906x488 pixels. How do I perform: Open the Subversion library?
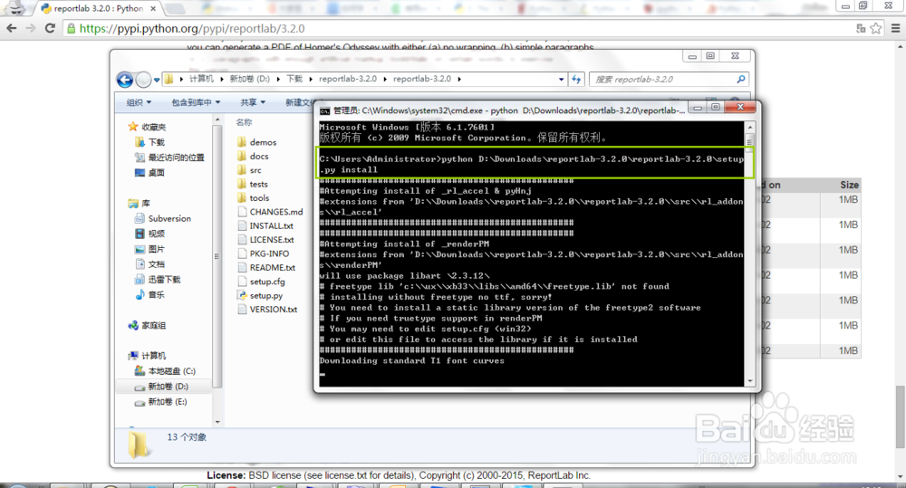163,218
